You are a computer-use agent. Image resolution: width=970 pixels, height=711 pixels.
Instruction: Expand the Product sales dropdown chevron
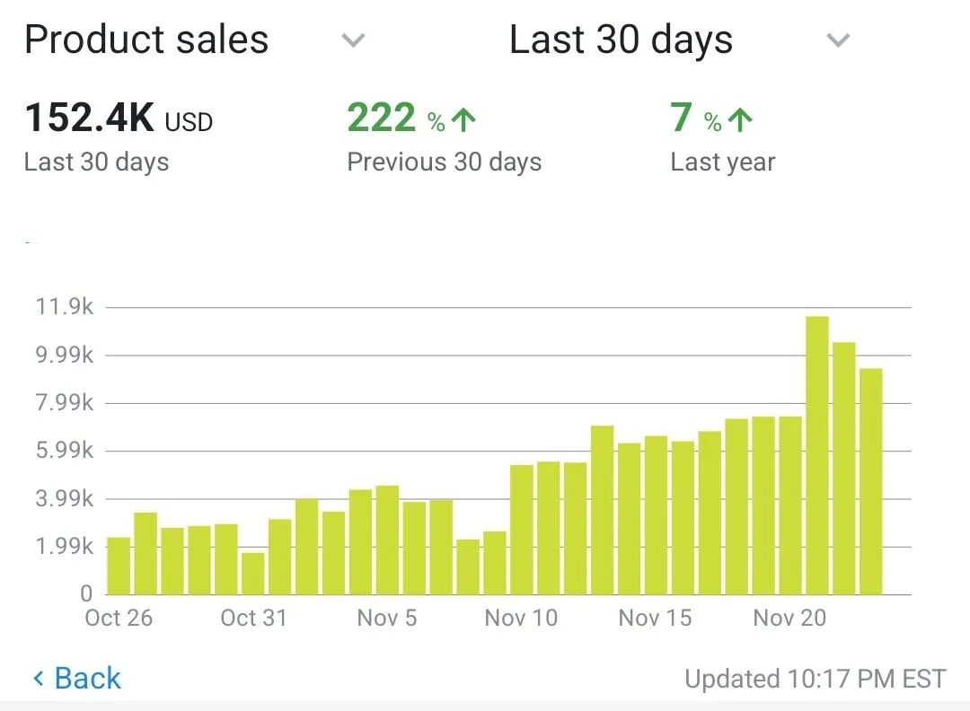coord(354,40)
